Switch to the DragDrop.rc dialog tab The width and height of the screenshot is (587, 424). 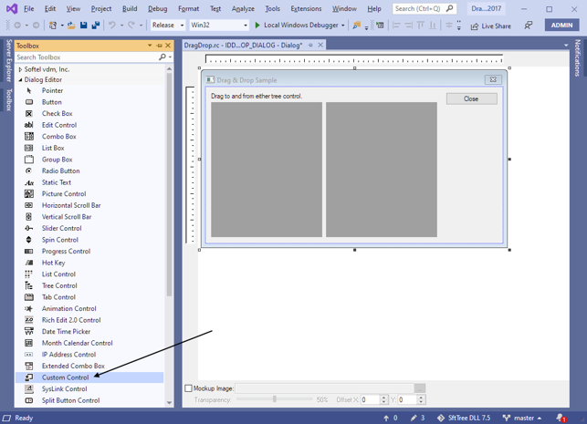244,46
